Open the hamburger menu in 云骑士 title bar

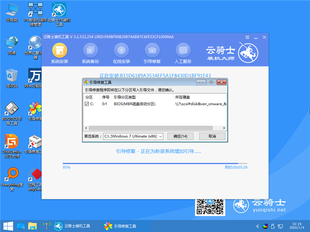tap(247, 37)
